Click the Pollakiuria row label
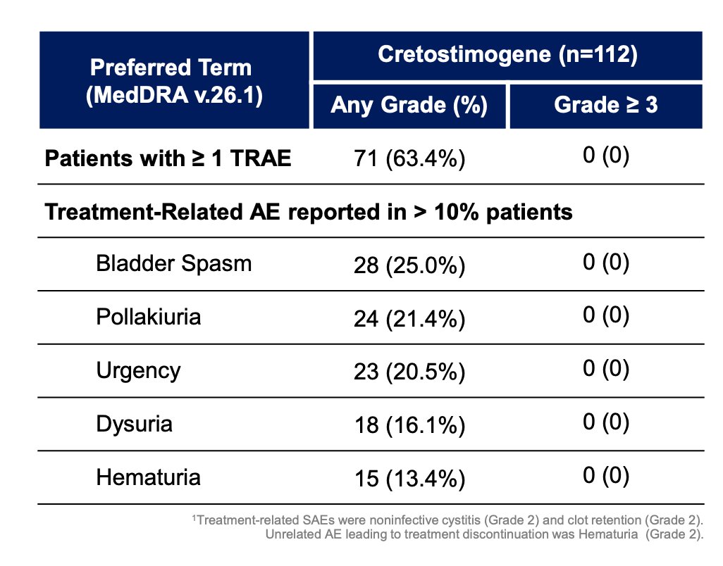 149,317
